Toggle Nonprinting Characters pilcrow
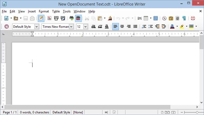The image size is (204, 115). [184, 18]
